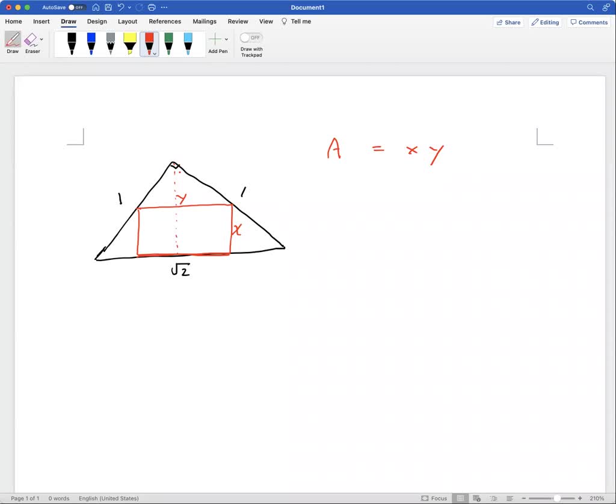The height and width of the screenshot is (504, 616).
Task: Switch to Web Layout view icon
Action: click(x=476, y=498)
